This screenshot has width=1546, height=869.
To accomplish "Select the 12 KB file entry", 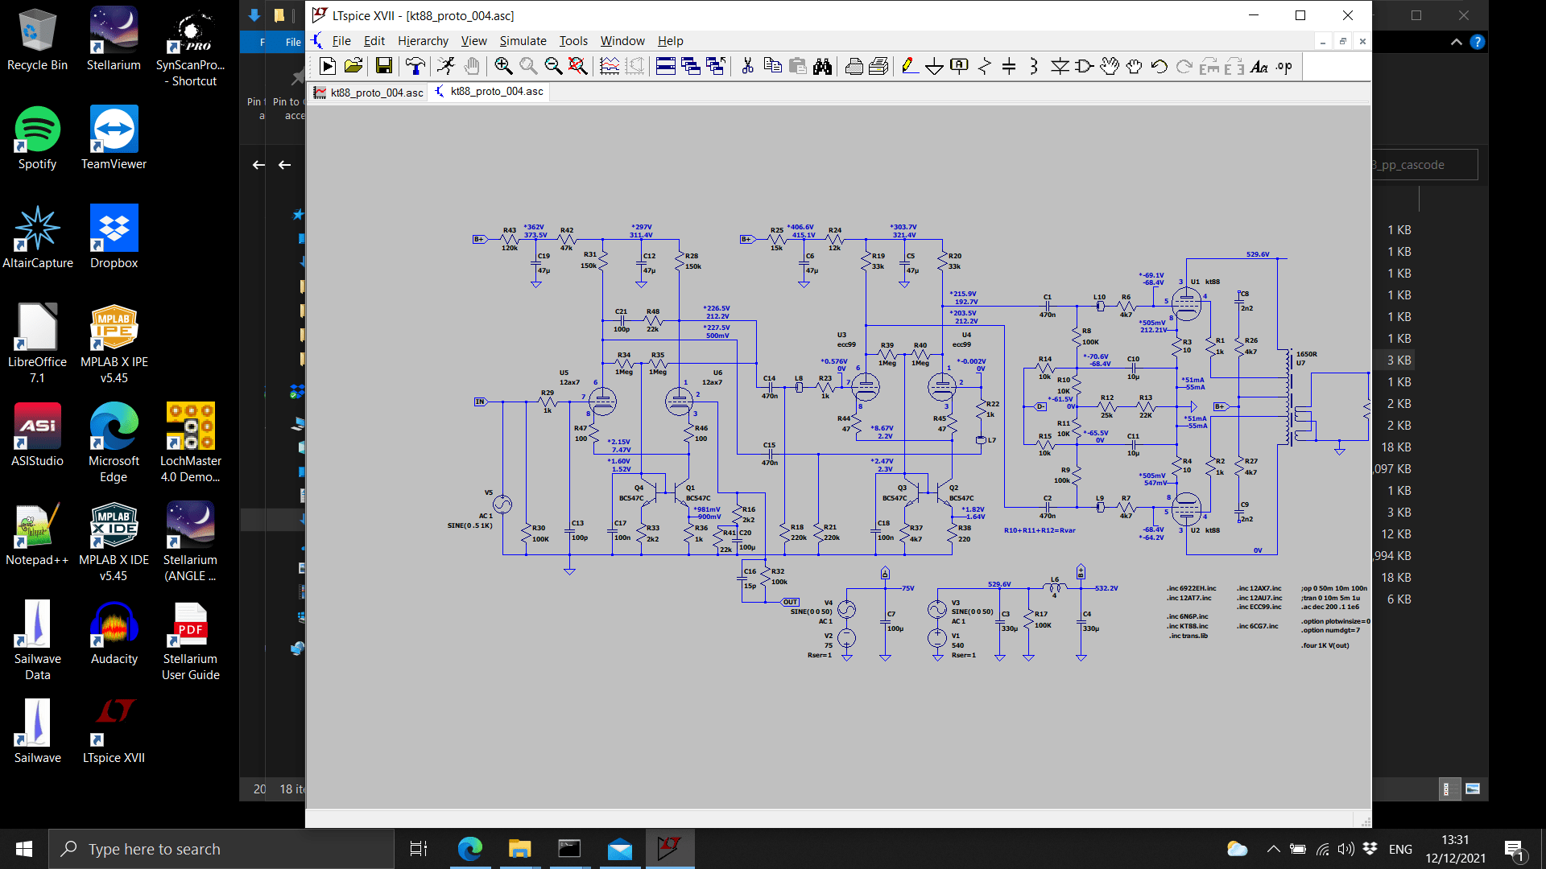I will point(1396,534).
